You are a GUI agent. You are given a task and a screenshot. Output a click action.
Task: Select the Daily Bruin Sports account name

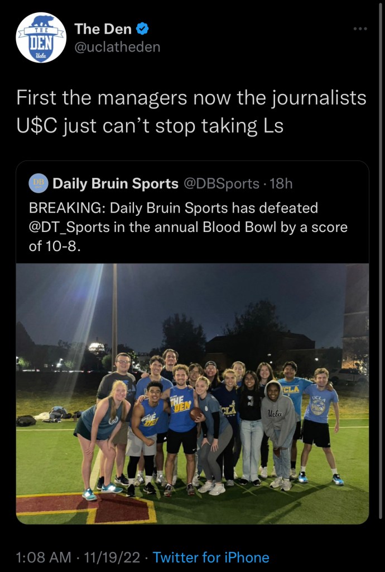pos(116,183)
